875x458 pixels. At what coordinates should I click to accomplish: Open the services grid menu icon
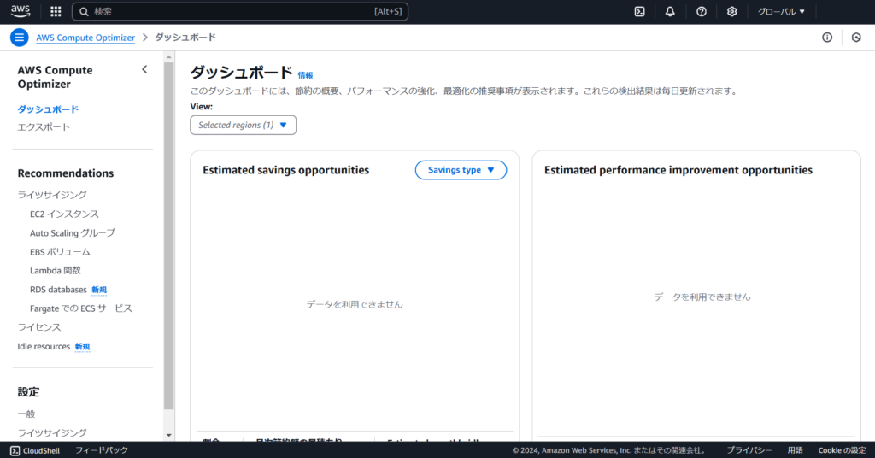point(56,11)
